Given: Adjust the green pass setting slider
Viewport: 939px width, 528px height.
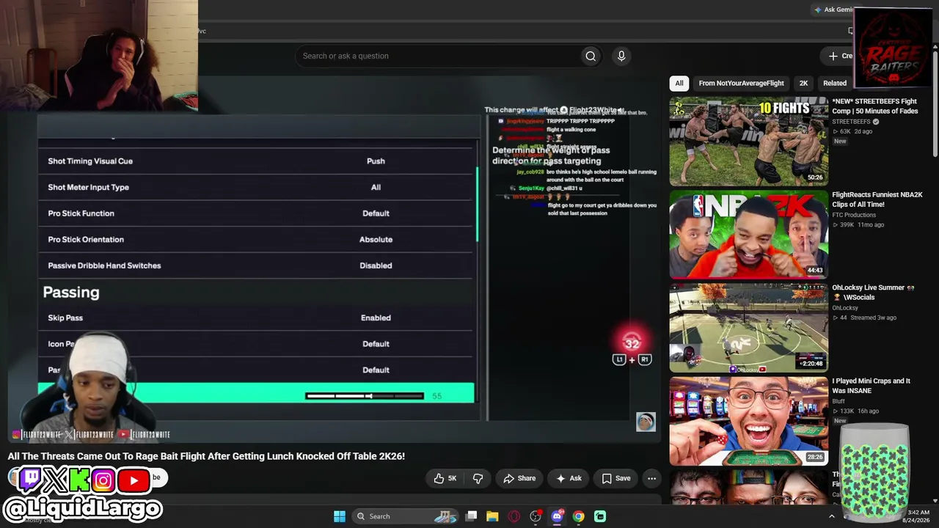Looking at the screenshot, I should (x=365, y=396).
